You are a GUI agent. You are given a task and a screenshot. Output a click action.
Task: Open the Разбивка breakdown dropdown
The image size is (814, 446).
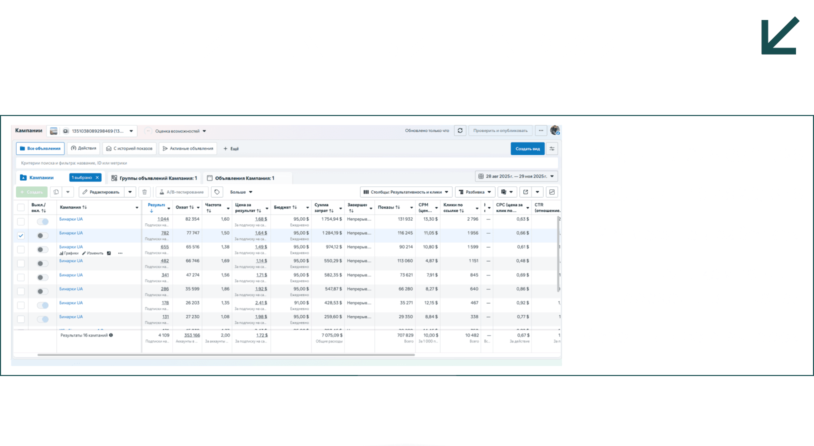[x=475, y=192]
